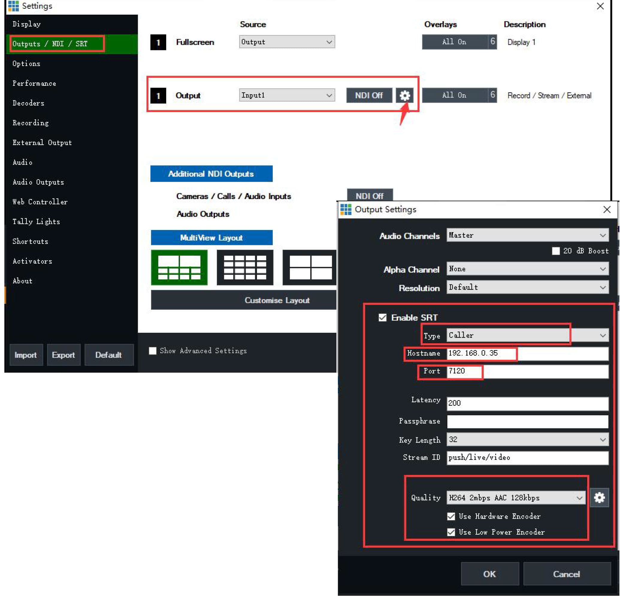Open Quality gear settings in Output Settings

(599, 497)
